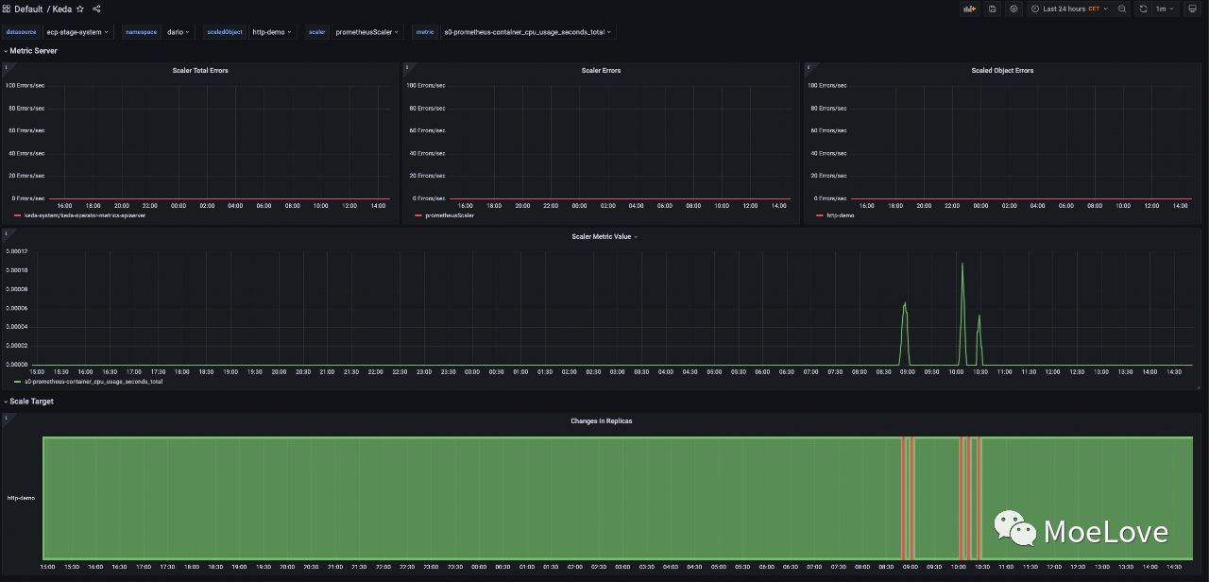
Task: Cycle view mode with the monitor icon
Action: coord(1192,9)
